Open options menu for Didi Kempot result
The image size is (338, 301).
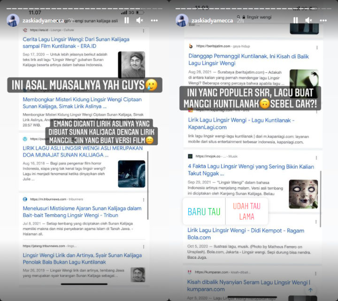316,222
